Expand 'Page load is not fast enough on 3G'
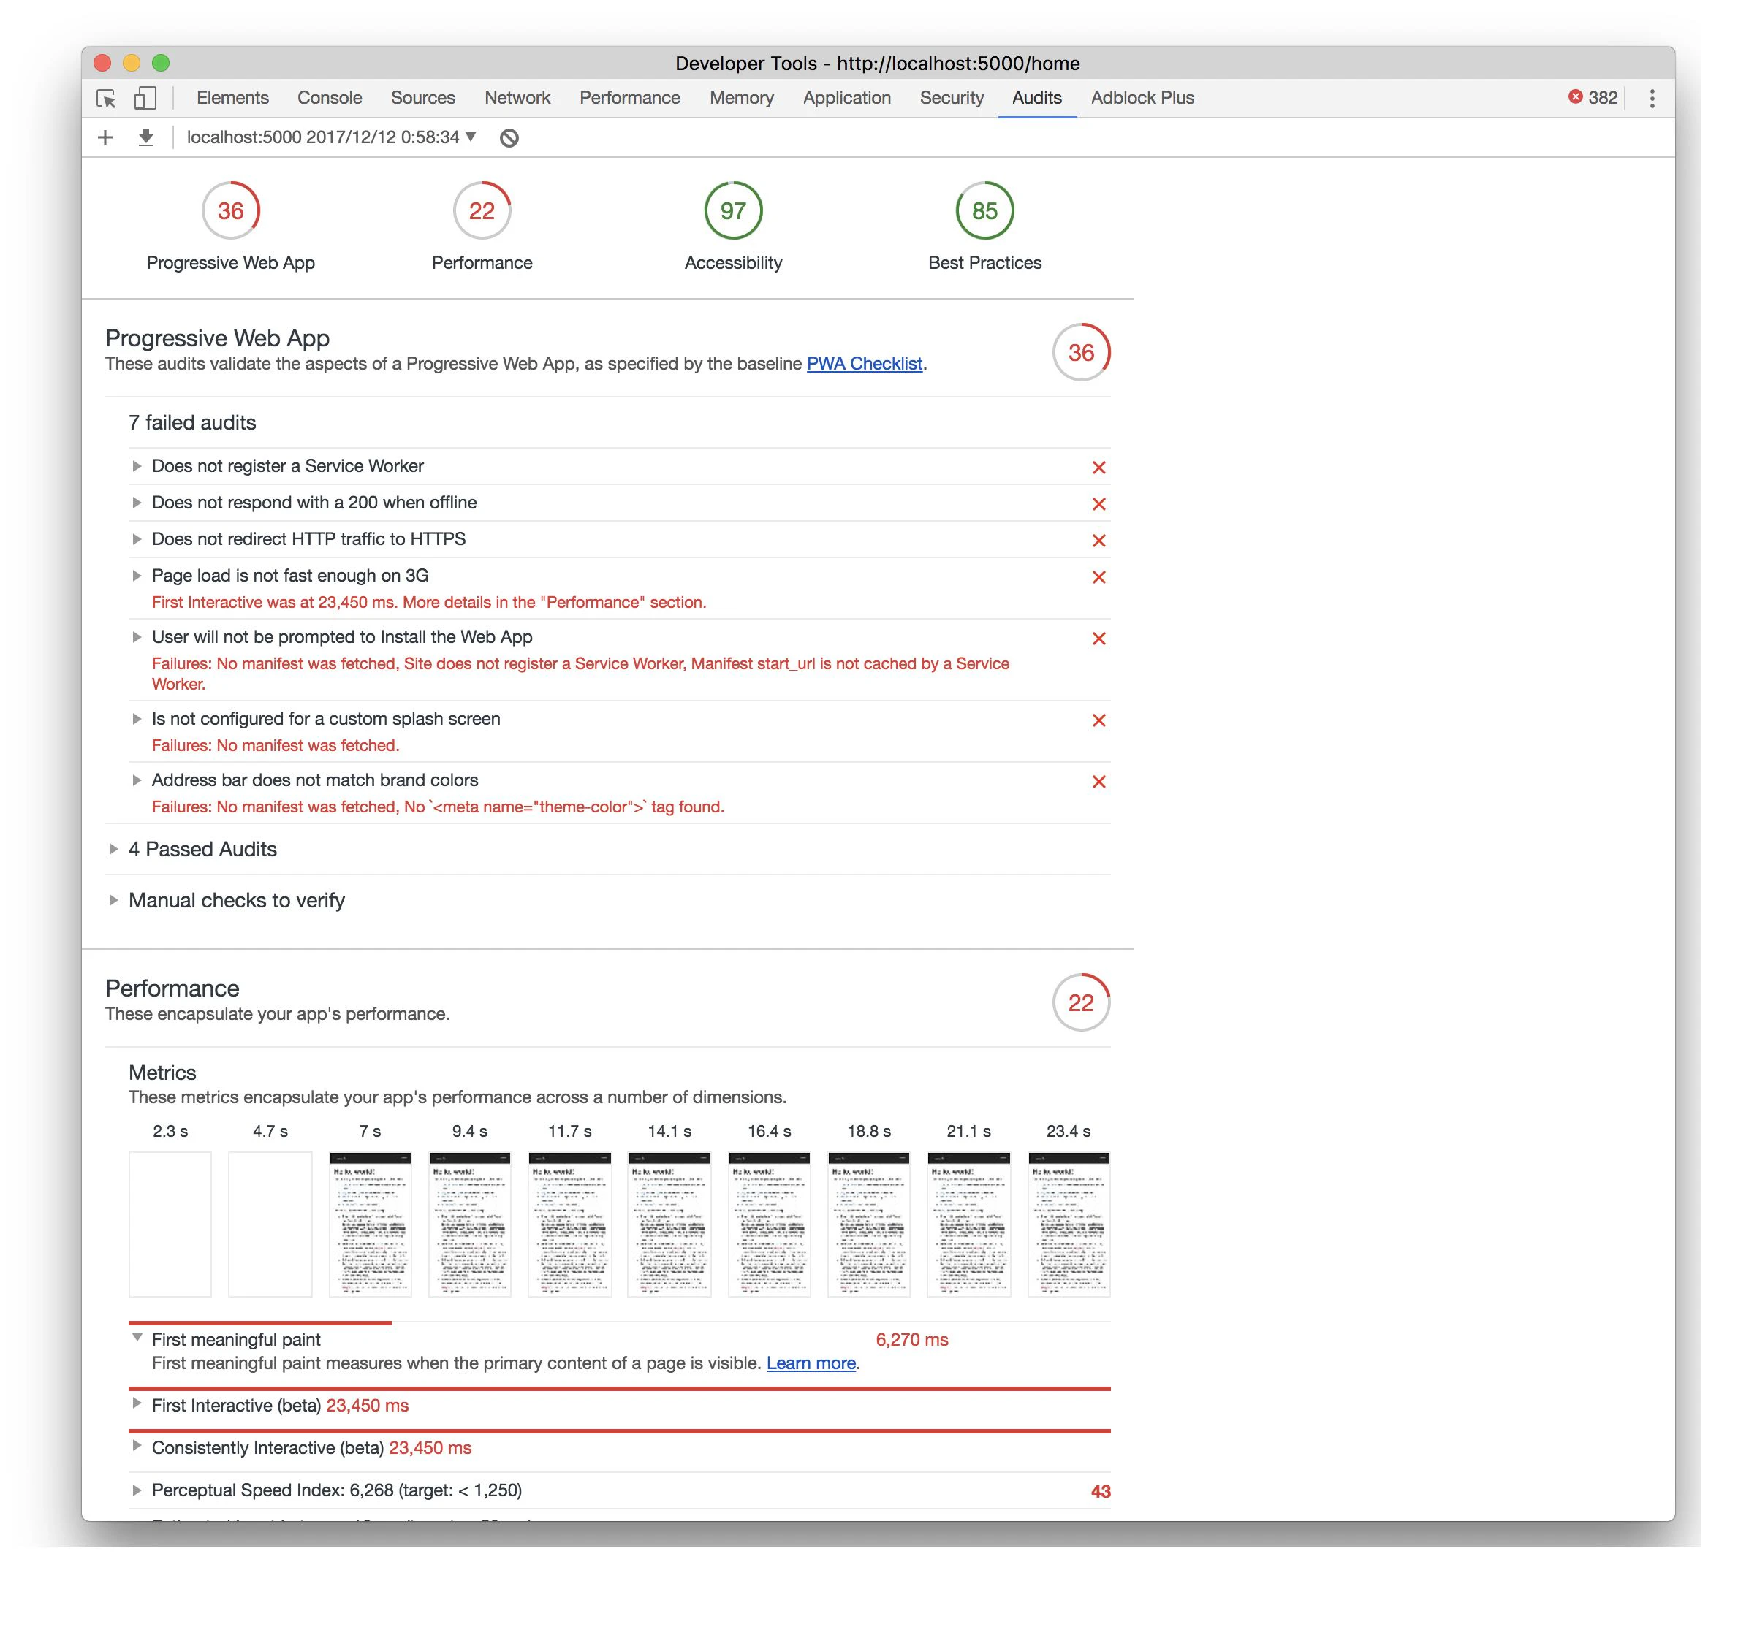1757x1638 pixels. [x=136, y=575]
